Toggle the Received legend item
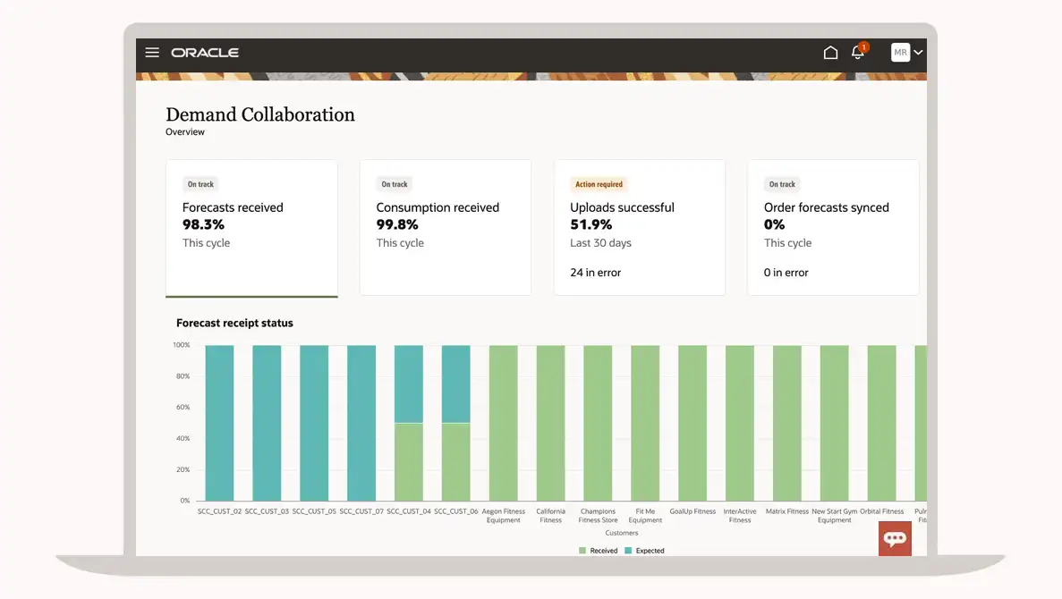 point(599,551)
